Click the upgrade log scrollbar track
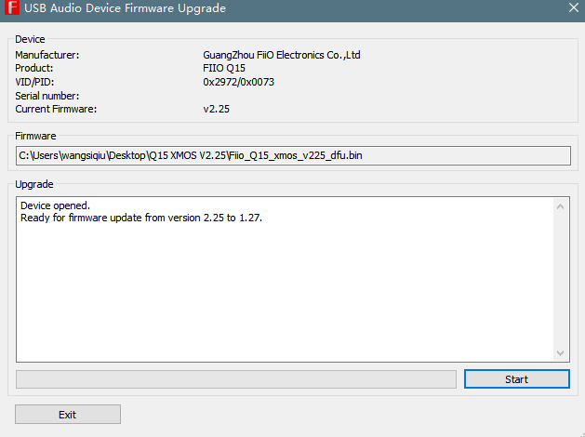Viewport: 585px width, 437px height. click(560, 279)
